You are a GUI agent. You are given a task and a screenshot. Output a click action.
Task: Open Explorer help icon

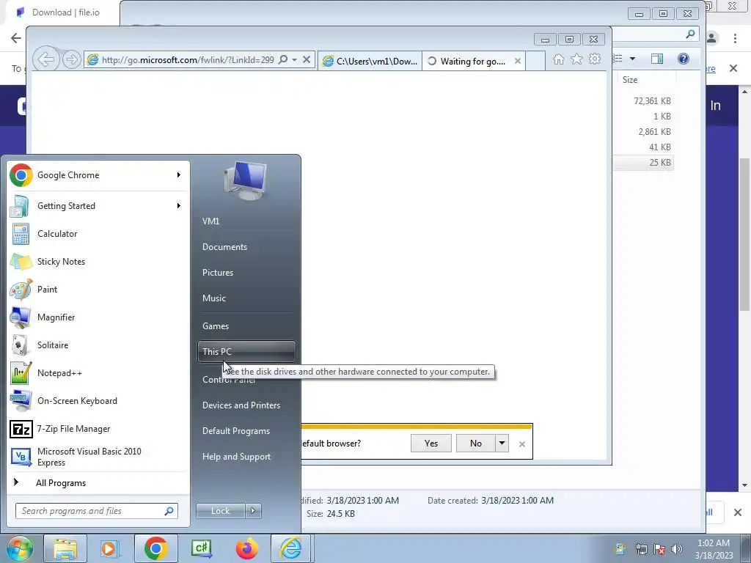[x=684, y=59]
